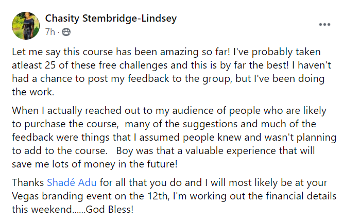Viewport: 343px width, 220px height.
Task: Click the group privacy audience icon
Action: point(66,32)
